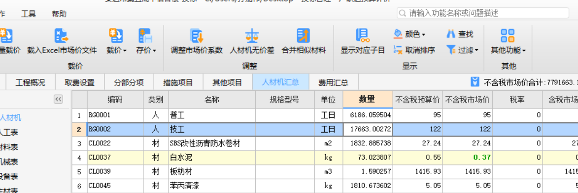This screenshot has height=193, width=578.
Task: Select the RG0002 code cell
Action: 115,129
